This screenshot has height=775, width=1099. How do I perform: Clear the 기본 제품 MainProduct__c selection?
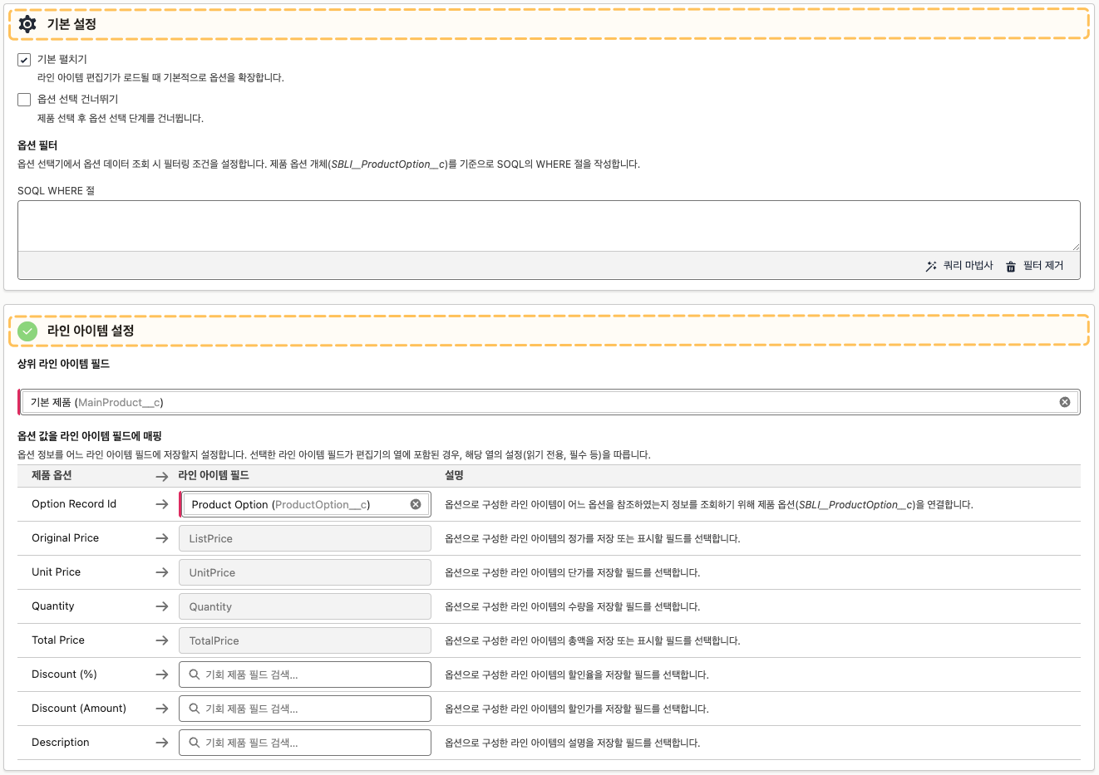pos(1064,402)
